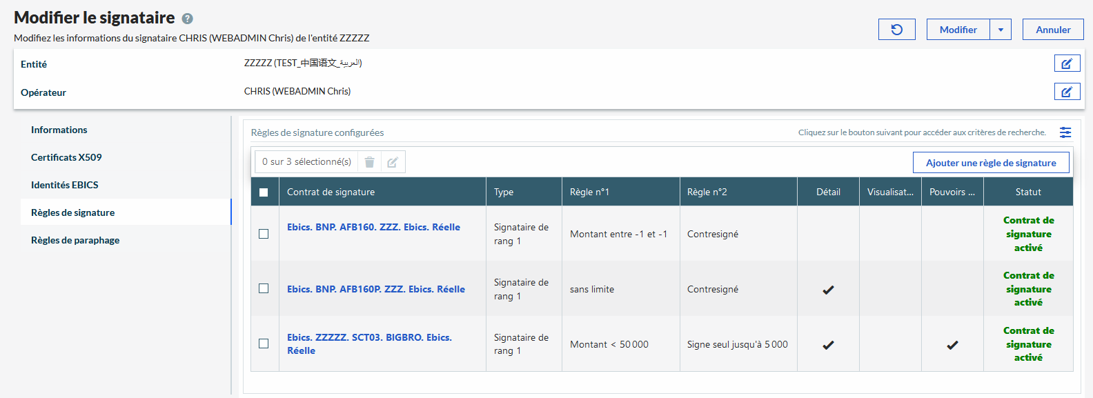Viewport: 1093px width, 398px height.
Task: Sort by Contrat de signature column header
Action: 331,192
